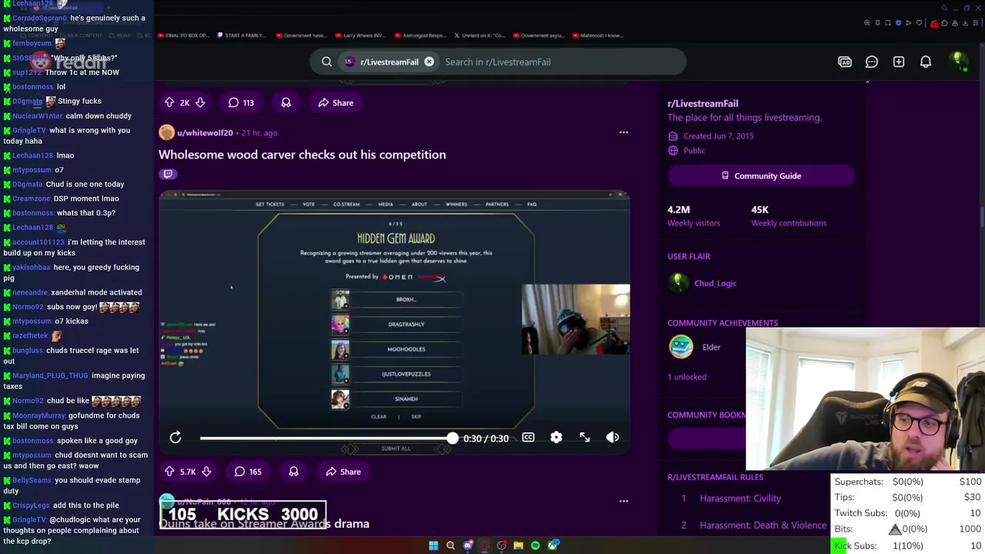Switch to the UnHerd on X browser tab
Image resolution: width=985 pixels, height=554 pixels.
pyautogui.click(x=479, y=35)
